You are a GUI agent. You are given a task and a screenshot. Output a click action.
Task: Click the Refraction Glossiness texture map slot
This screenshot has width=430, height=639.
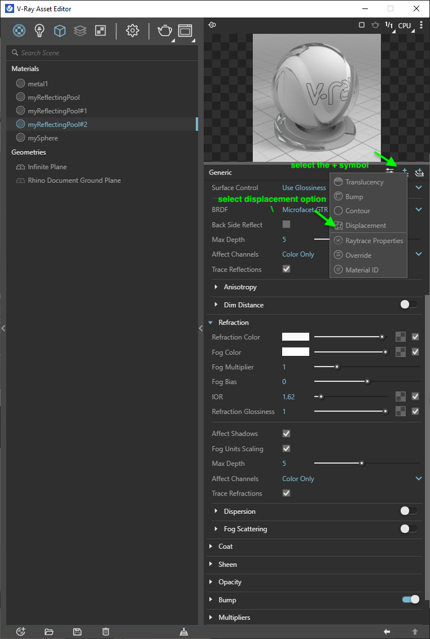401,411
